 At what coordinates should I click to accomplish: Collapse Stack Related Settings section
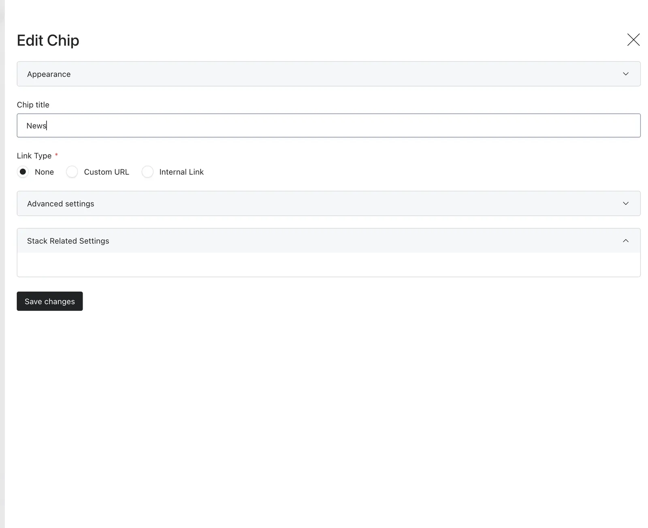pos(328,241)
